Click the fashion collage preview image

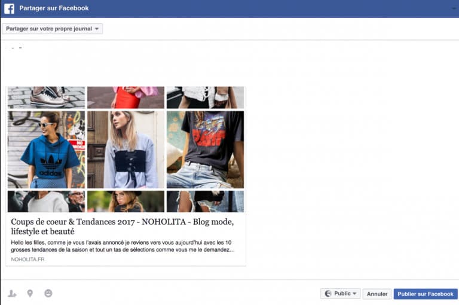tap(126, 149)
